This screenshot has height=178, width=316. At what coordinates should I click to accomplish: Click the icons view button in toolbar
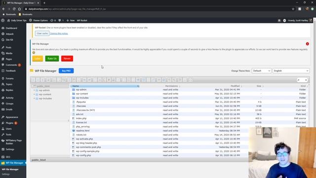click(x=180, y=80)
